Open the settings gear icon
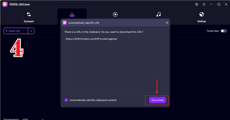 (x=197, y=4)
